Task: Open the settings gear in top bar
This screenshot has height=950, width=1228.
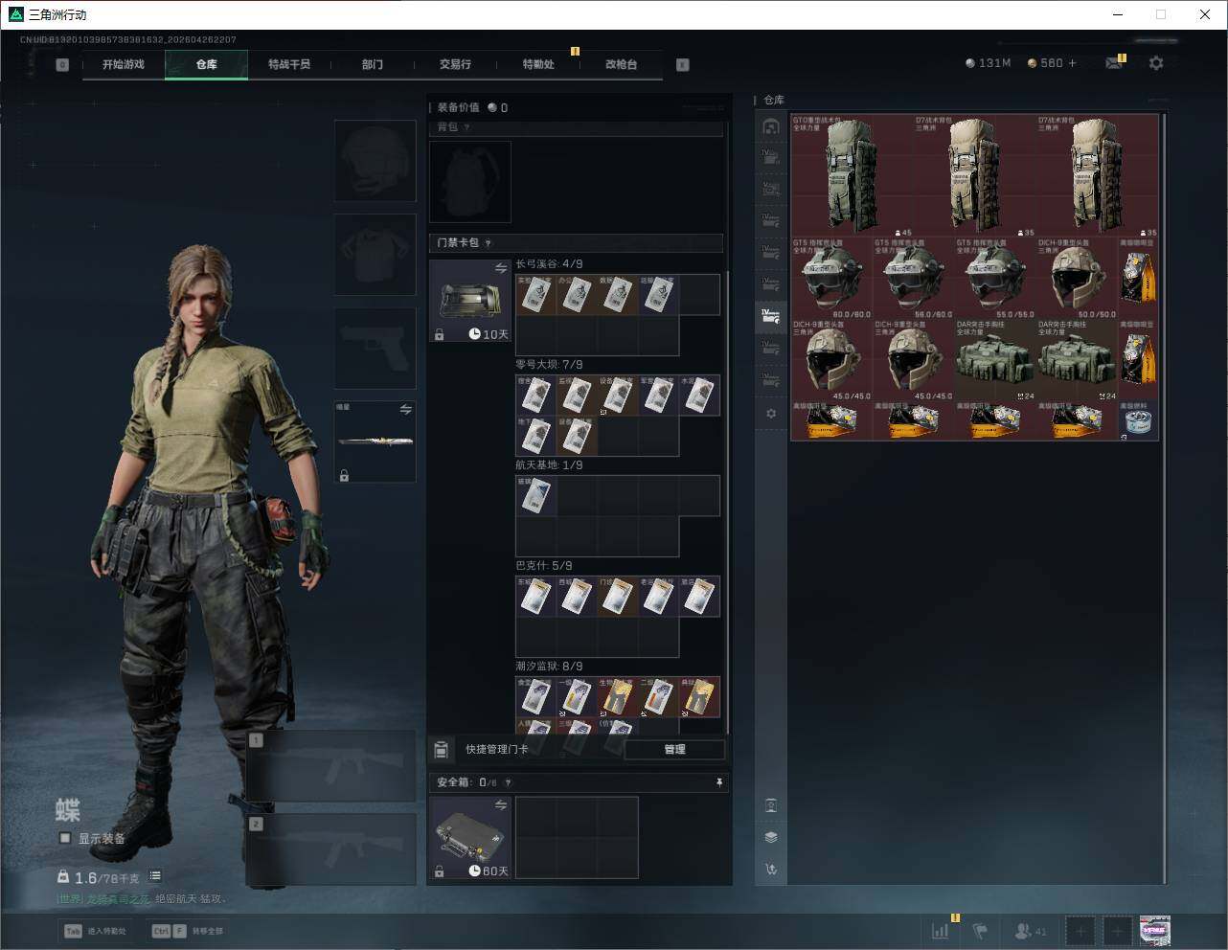Action: pos(1156,63)
